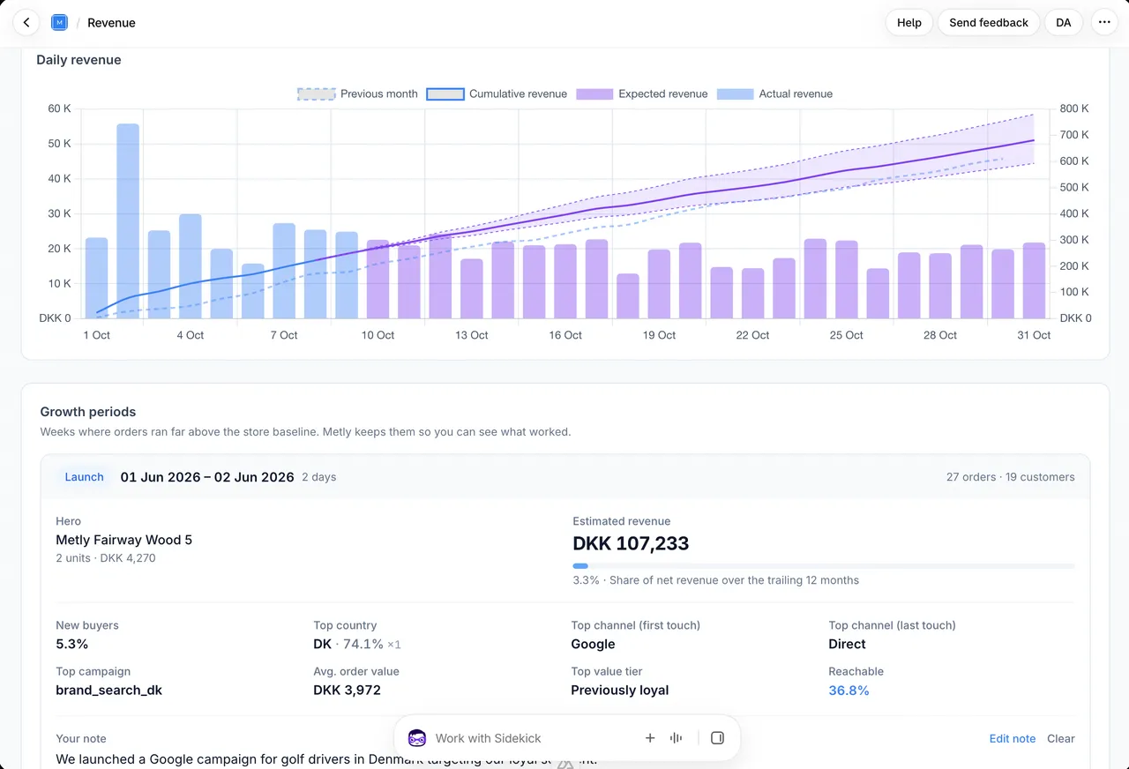Select the 1 Oct actual revenue bar
This screenshot has height=769, width=1129.
(96, 278)
